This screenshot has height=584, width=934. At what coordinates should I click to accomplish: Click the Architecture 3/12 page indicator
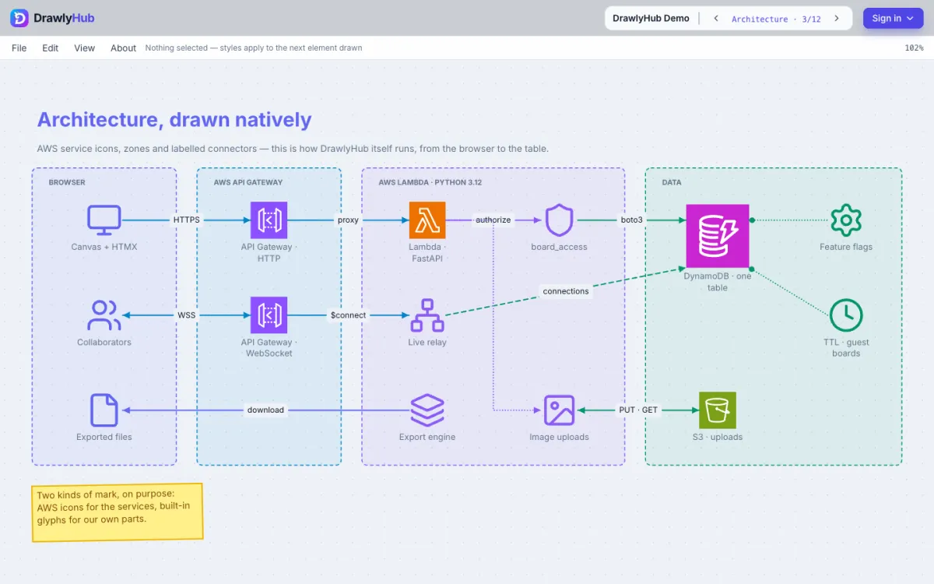tap(776, 19)
